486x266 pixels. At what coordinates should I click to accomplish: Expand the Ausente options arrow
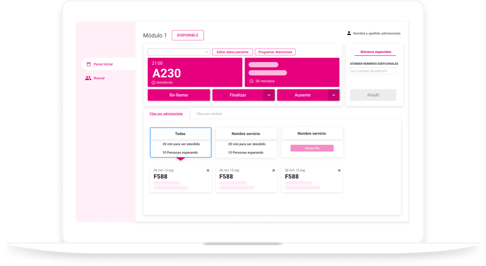(x=334, y=95)
